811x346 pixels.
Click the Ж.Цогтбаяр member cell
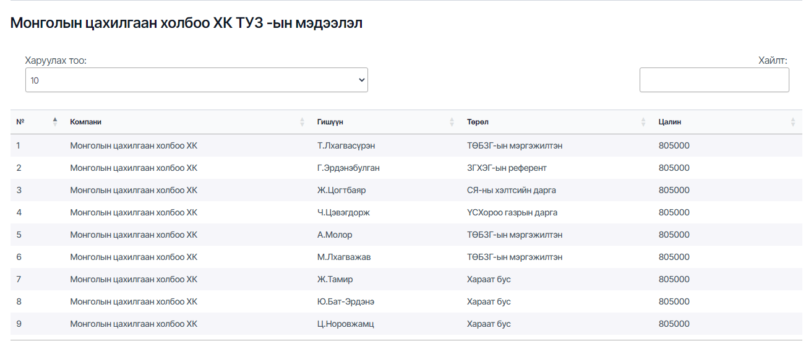(341, 190)
